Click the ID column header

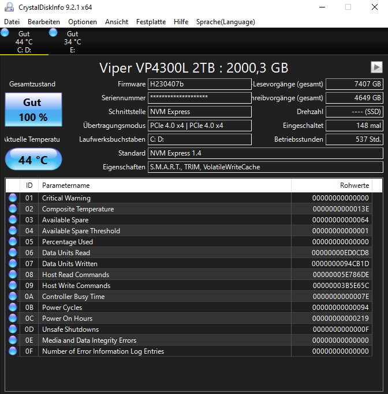29,185
